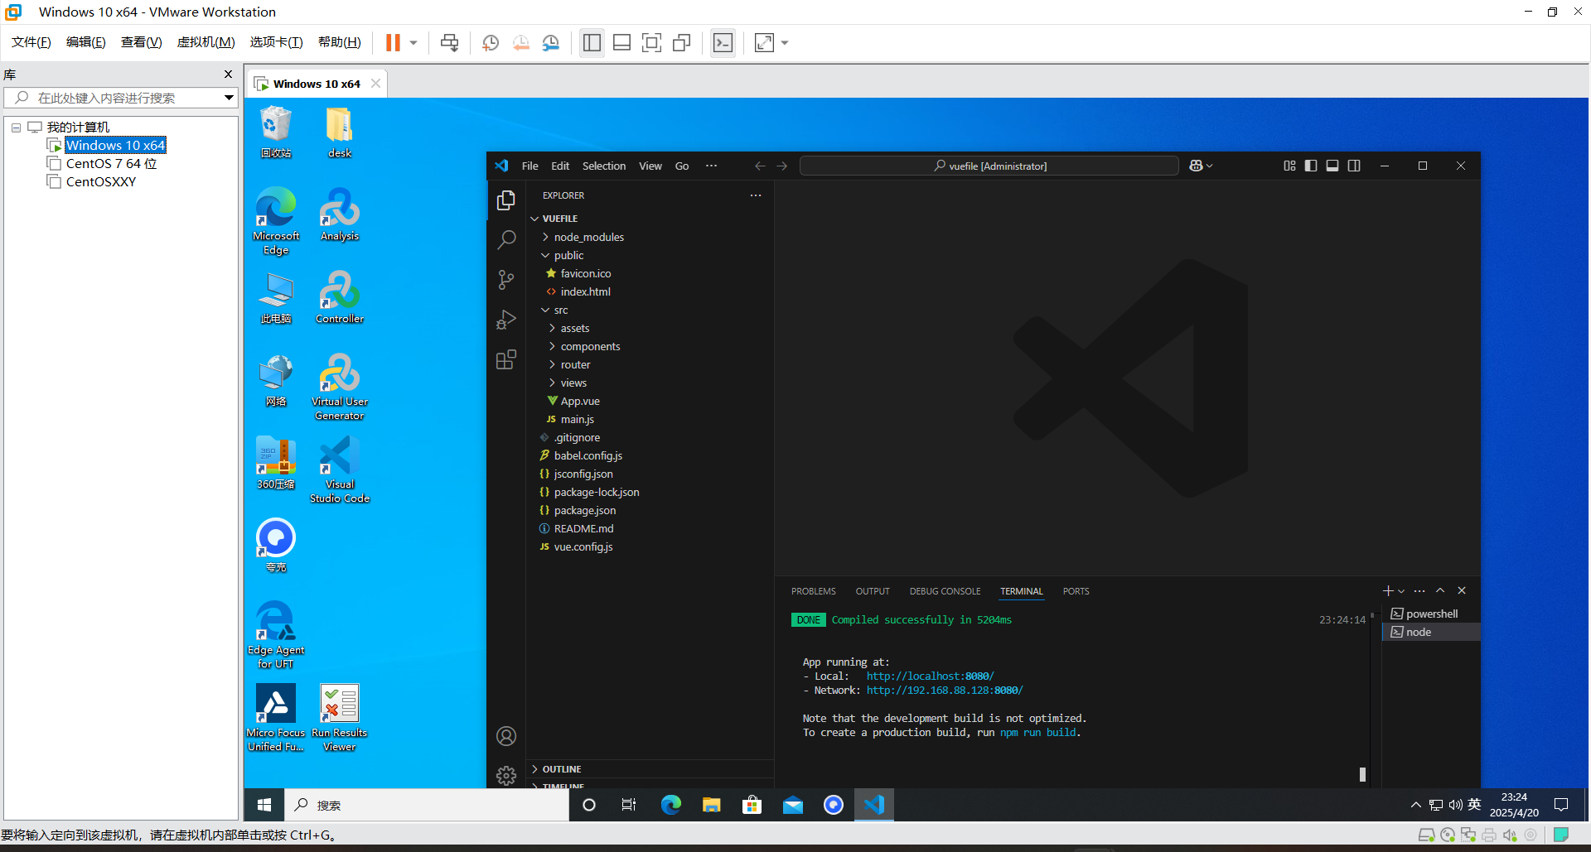
Task: Create a new terminal with plus icon
Action: (x=1388, y=590)
